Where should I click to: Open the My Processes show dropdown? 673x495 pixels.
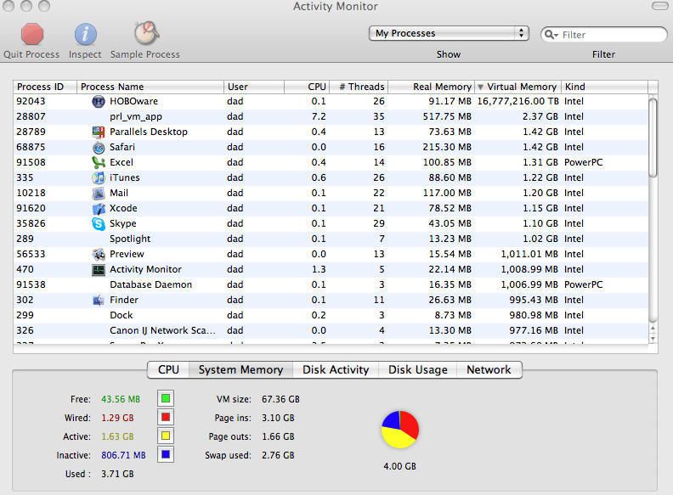(449, 33)
